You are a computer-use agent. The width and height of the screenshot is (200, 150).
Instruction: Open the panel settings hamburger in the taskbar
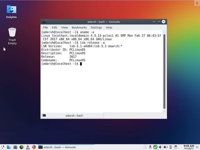click(197, 147)
